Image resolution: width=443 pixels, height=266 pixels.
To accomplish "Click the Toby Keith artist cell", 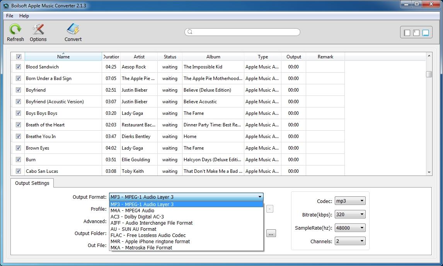I will coord(139,171).
